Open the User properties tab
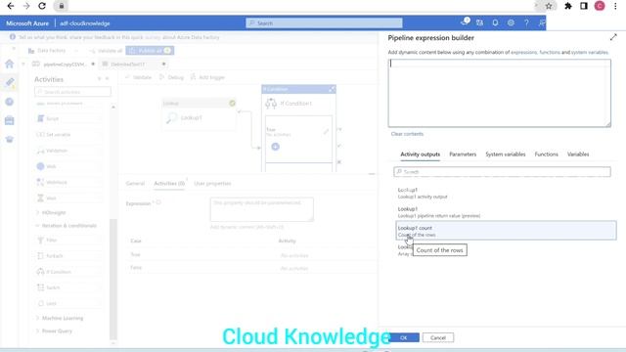Screen dimensions: 626x352 coord(212,183)
